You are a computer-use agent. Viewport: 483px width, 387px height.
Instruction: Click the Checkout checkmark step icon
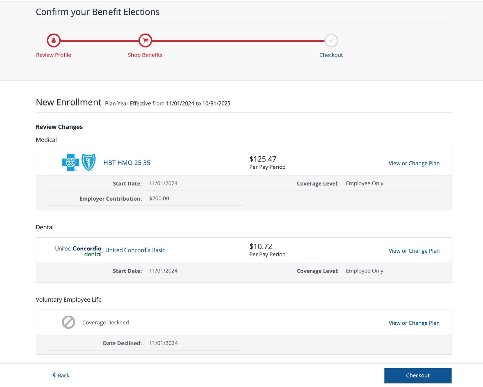pos(331,40)
